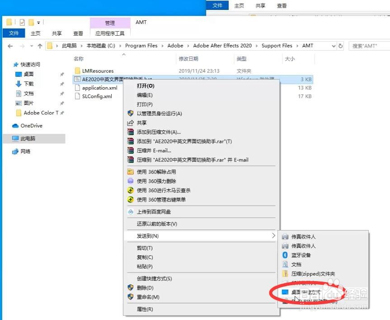Viewport: 390px width, 320px height.
Task: Select 压缩到 rar 并 E-mail entry
Action: tap(192, 160)
